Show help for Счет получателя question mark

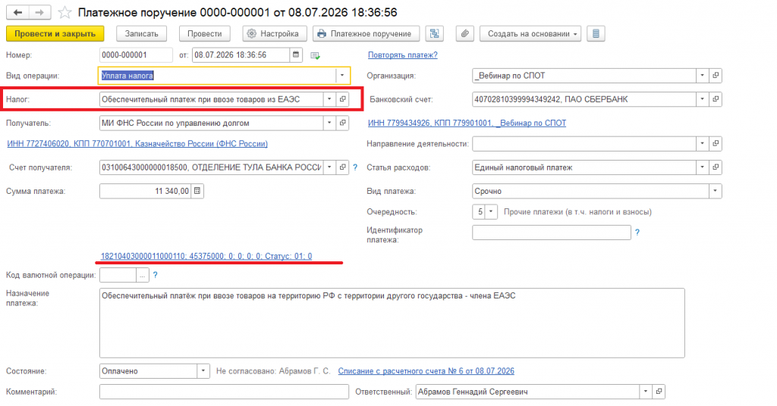(x=355, y=167)
